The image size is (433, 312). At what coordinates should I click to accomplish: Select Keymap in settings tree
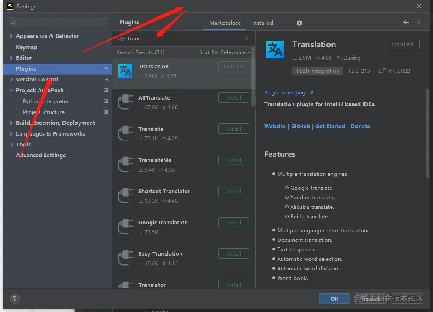(26, 47)
